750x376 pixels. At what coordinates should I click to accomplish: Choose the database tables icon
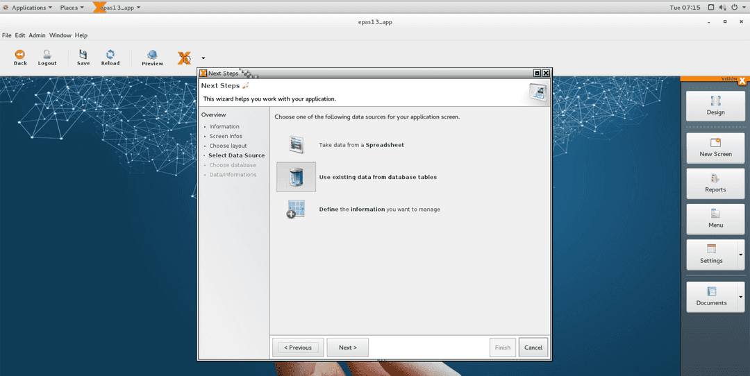297,177
